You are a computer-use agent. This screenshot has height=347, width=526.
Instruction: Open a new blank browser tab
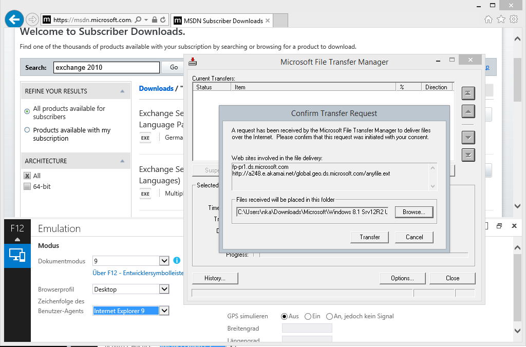[x=280, y=21]
